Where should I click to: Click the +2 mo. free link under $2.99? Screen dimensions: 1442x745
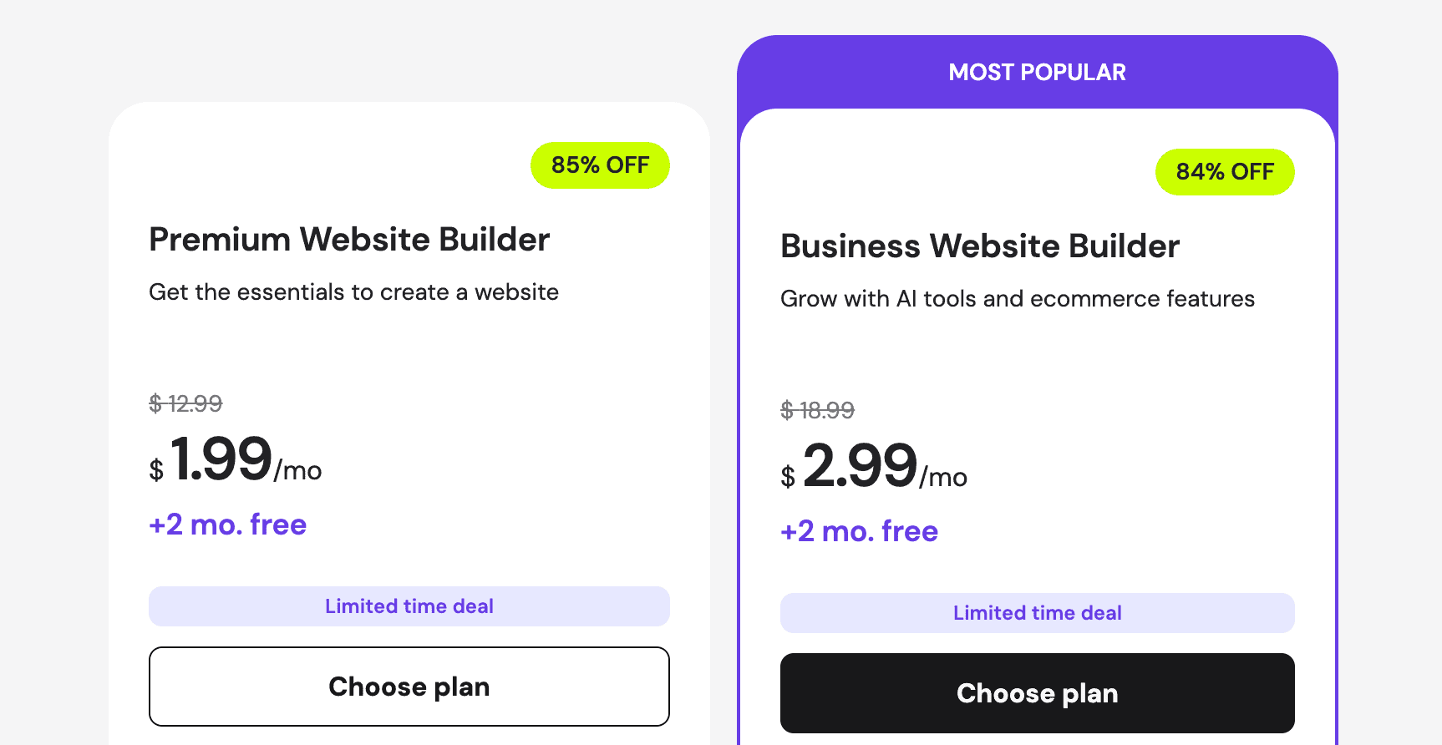click(x=858, y=530)
